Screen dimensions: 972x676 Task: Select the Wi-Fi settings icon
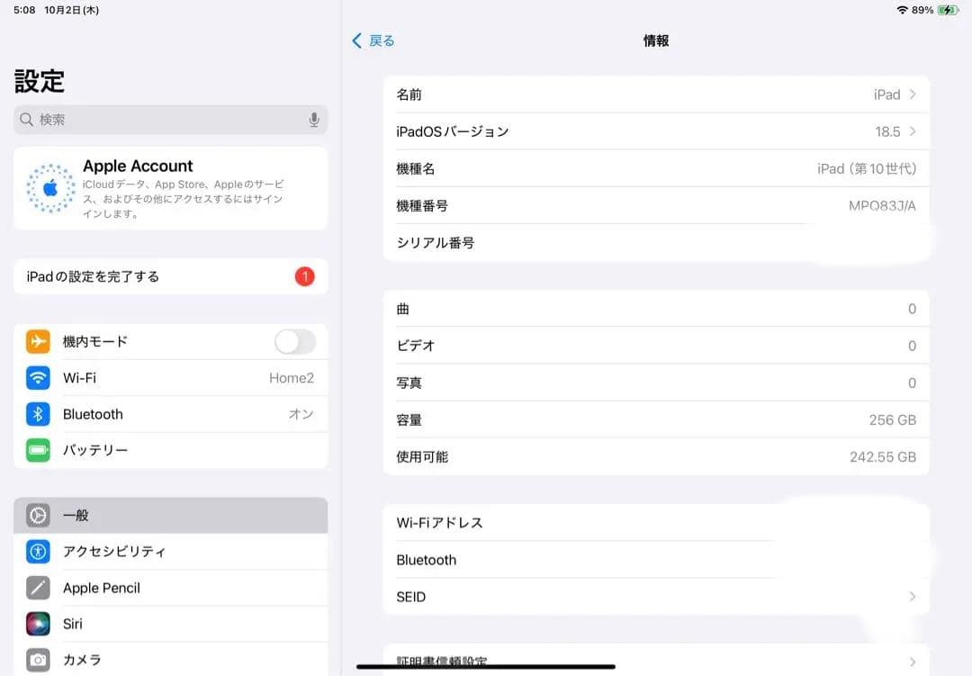pyautogui.click(x=37, y=377)
